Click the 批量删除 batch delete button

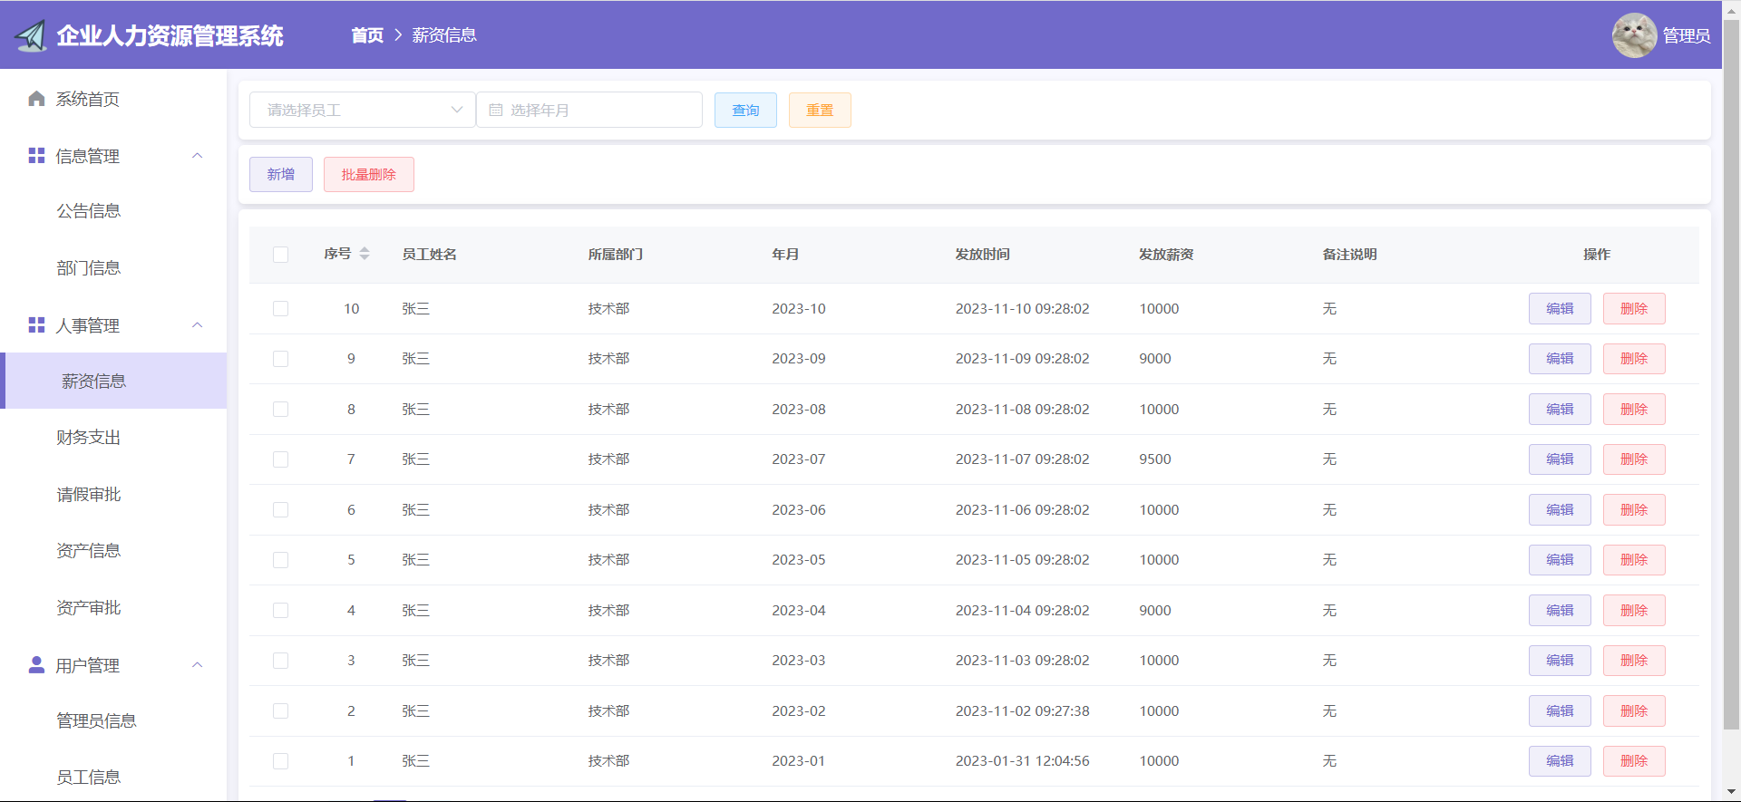[368, 175]
